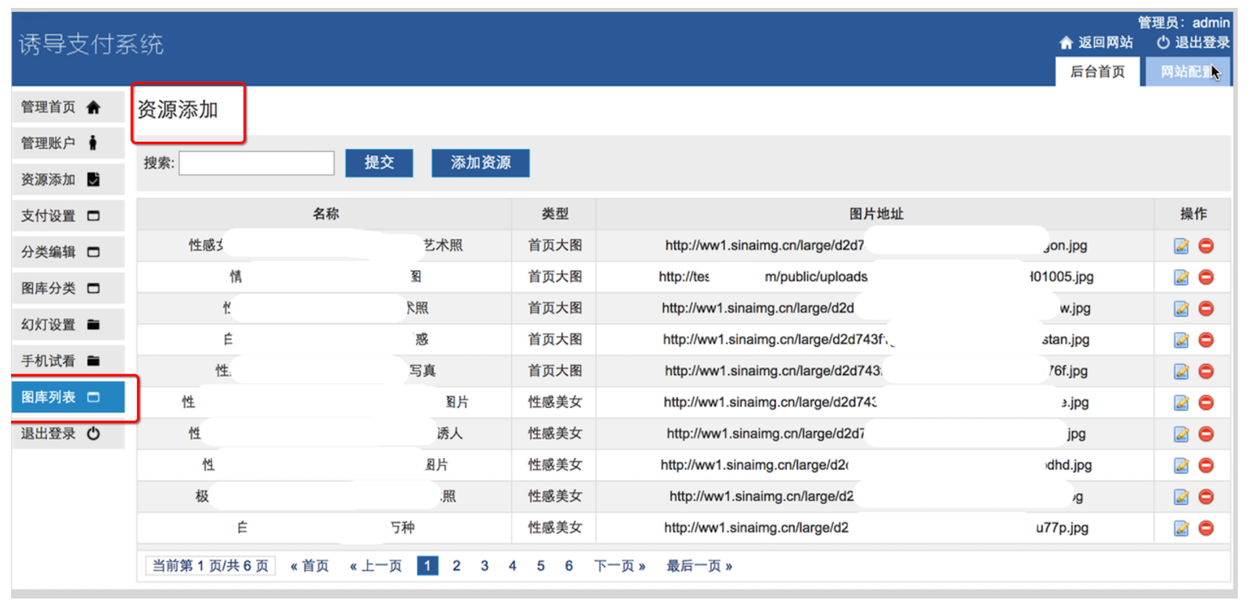The image size is (1252, 608).
Task: Click the 提交 search button
Action: pyautogui.click(x=379, y=162)
